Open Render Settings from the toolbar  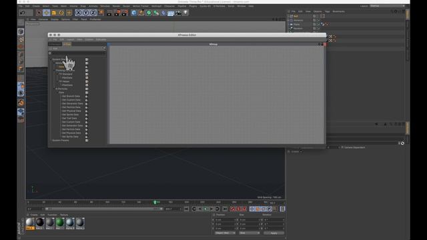125,13
